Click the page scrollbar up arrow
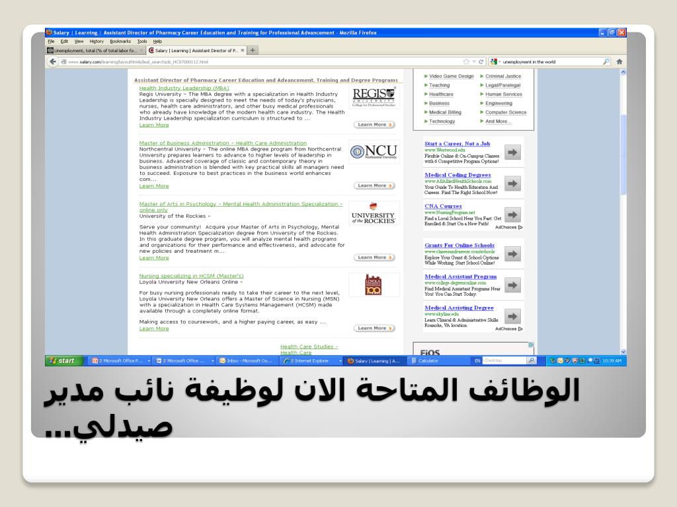Image resolution: width=677 pixels, height=507 pixels. click(623, 73)
